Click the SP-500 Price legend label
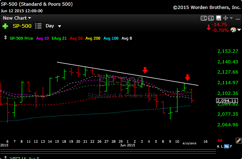 [x=21, y=38]
